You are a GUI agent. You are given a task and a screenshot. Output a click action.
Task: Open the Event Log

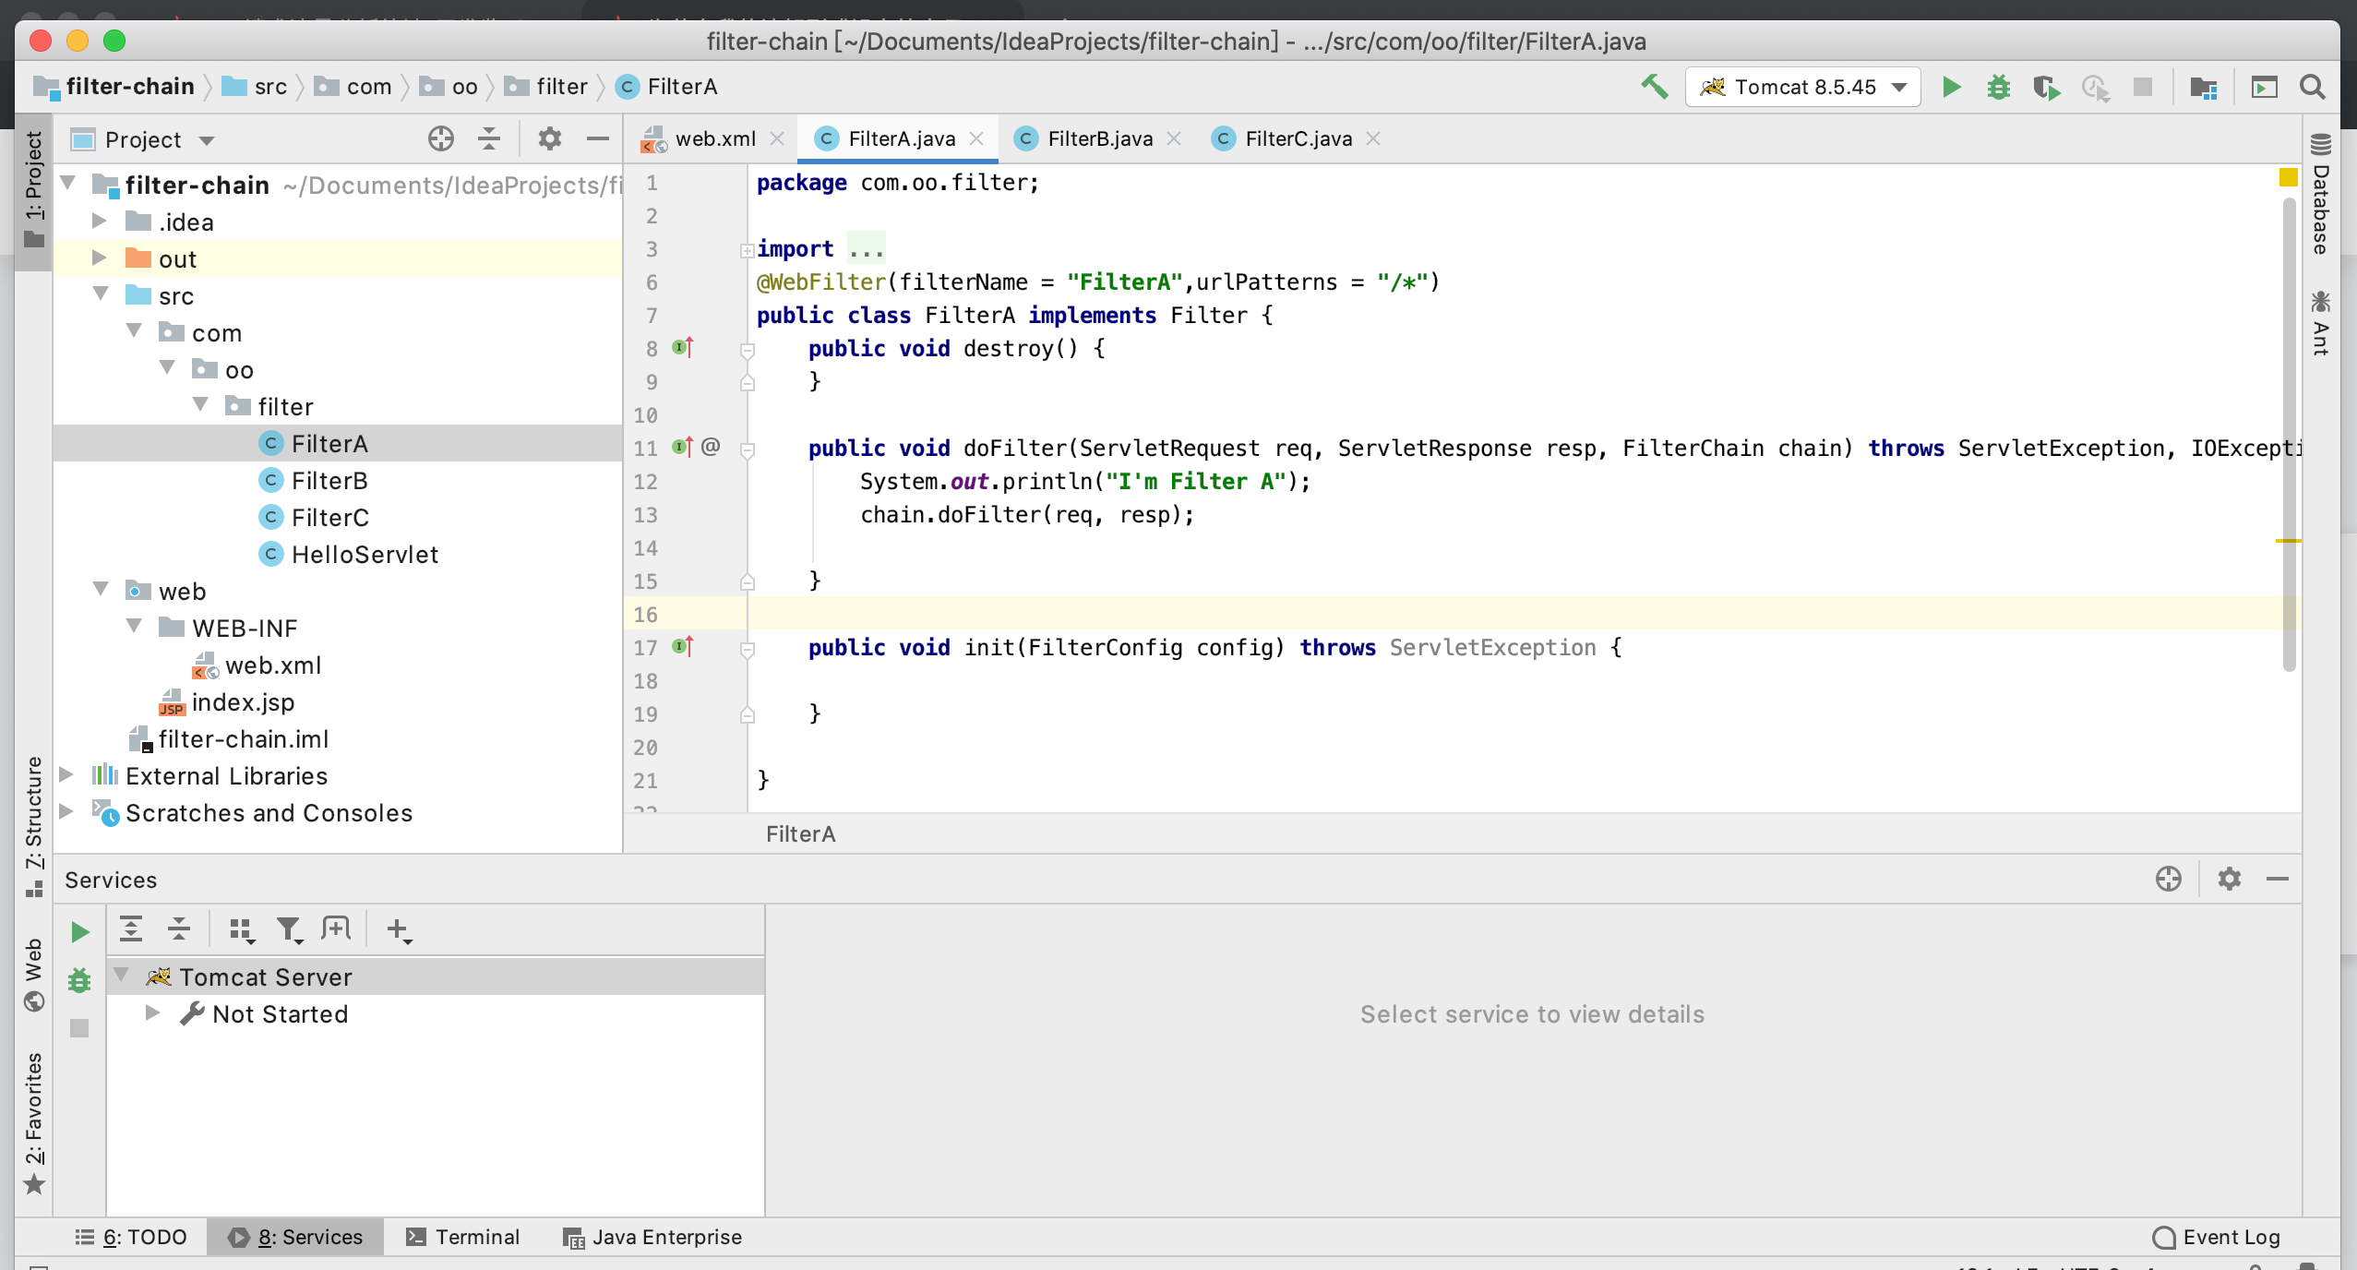click(2217, 1237)
